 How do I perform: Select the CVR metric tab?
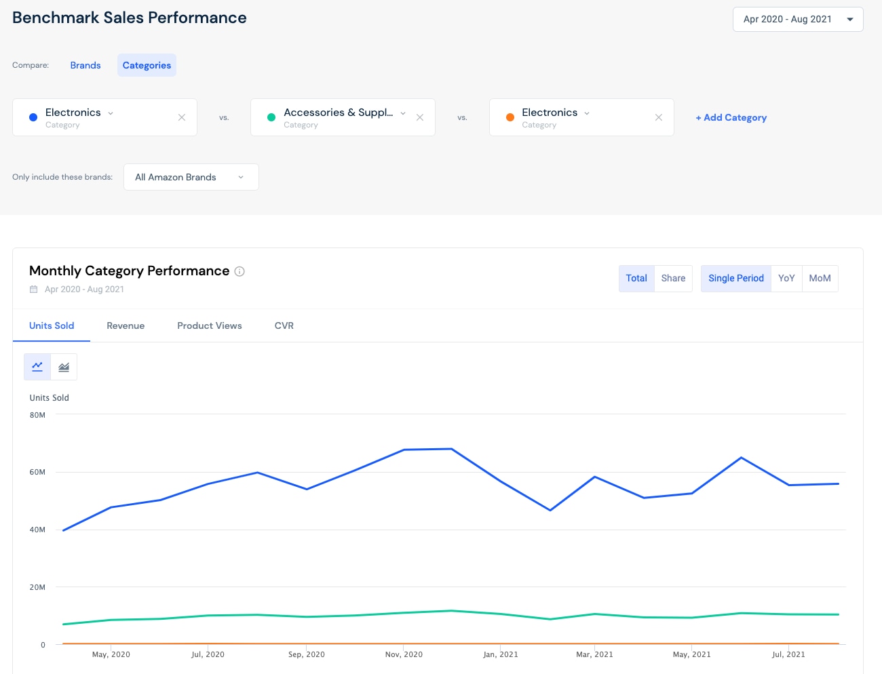pos(284,325)
